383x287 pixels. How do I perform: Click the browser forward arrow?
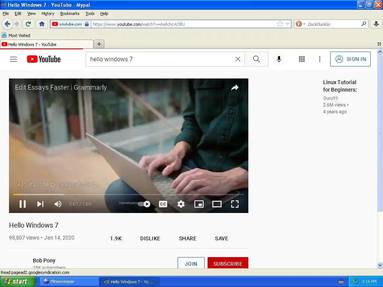coord(16,24)
